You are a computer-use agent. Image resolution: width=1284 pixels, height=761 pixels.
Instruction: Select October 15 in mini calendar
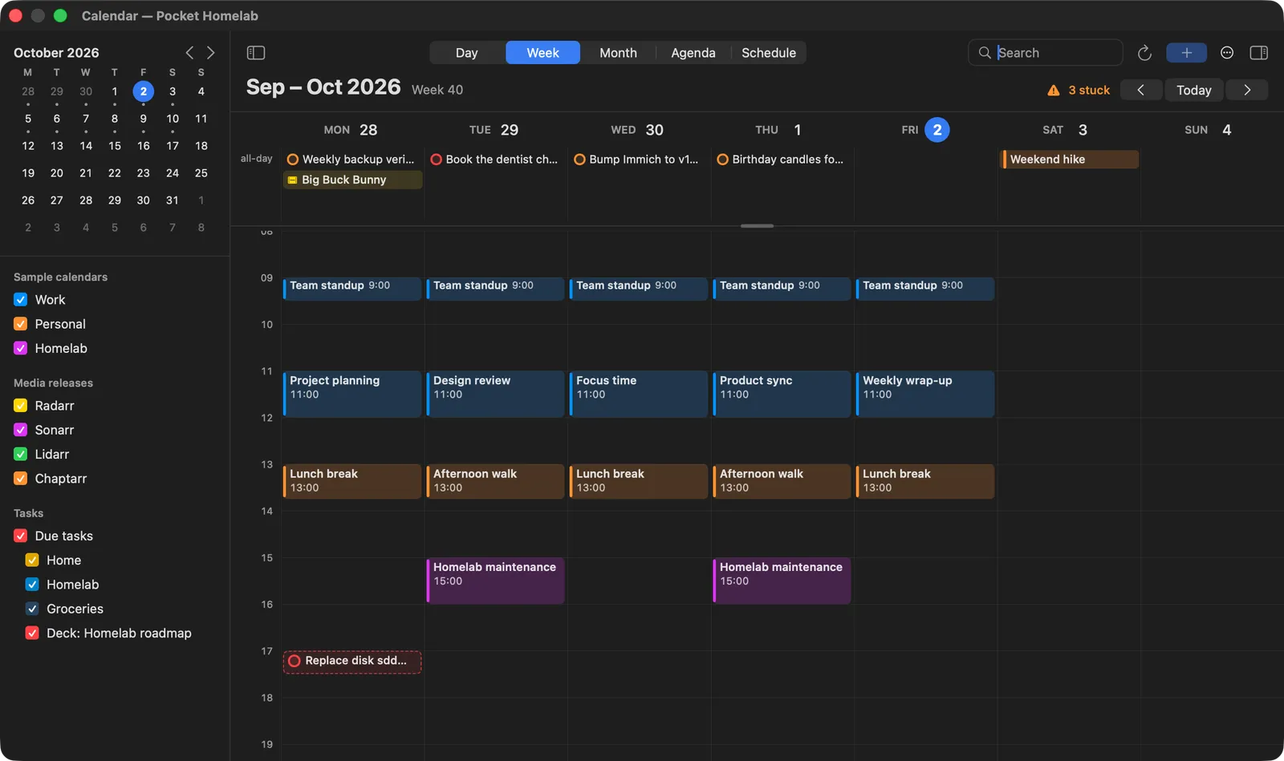[115, 146]
